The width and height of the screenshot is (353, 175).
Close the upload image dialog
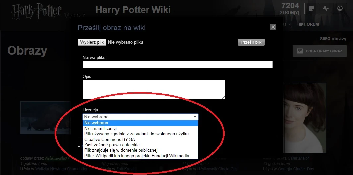point(273,27)
